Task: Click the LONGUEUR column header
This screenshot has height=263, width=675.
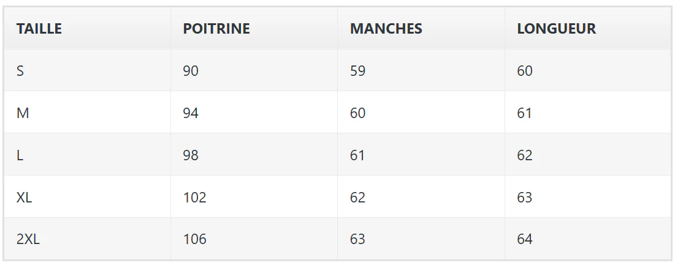Action: point(587,28)
